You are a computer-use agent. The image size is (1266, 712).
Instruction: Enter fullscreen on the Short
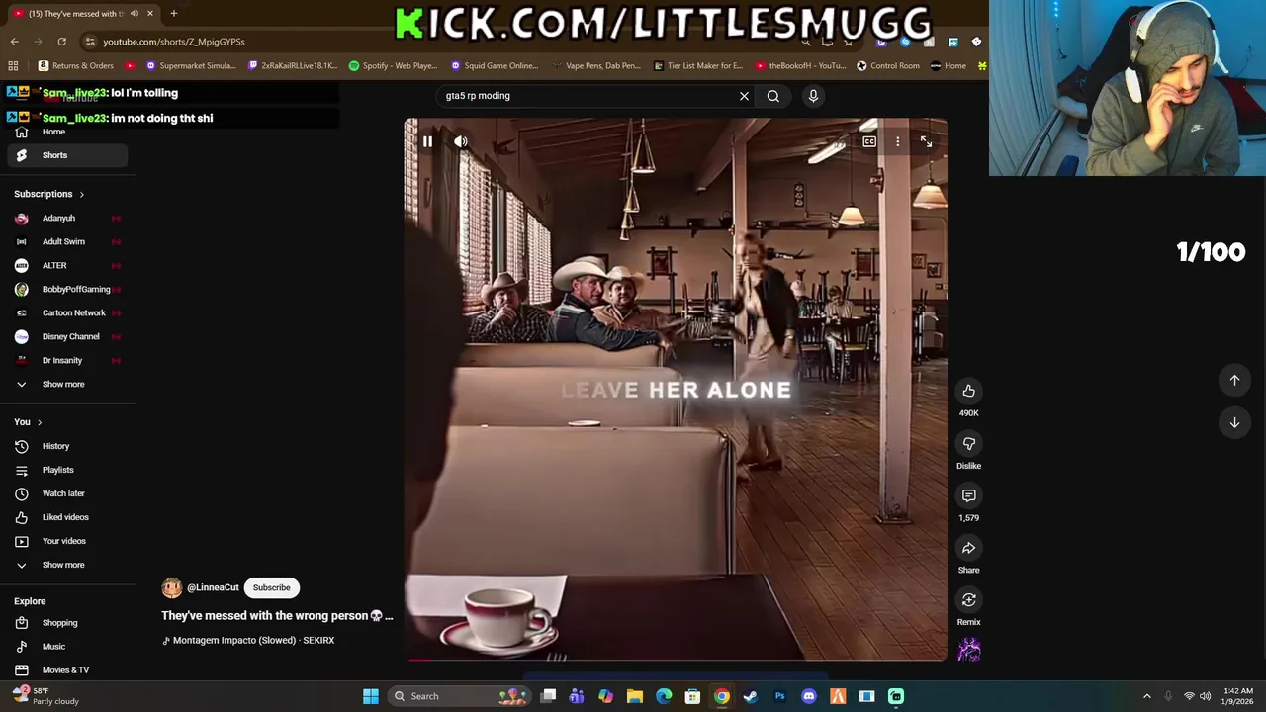tap(926, 141)
